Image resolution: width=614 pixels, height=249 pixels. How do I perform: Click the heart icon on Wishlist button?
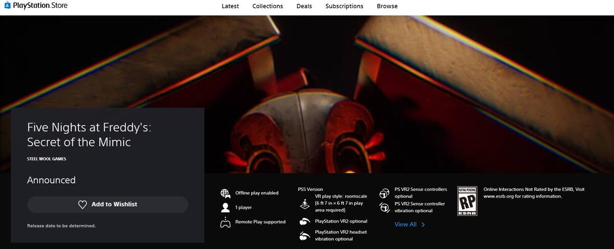pyautogui.click(x=82, y=205)
